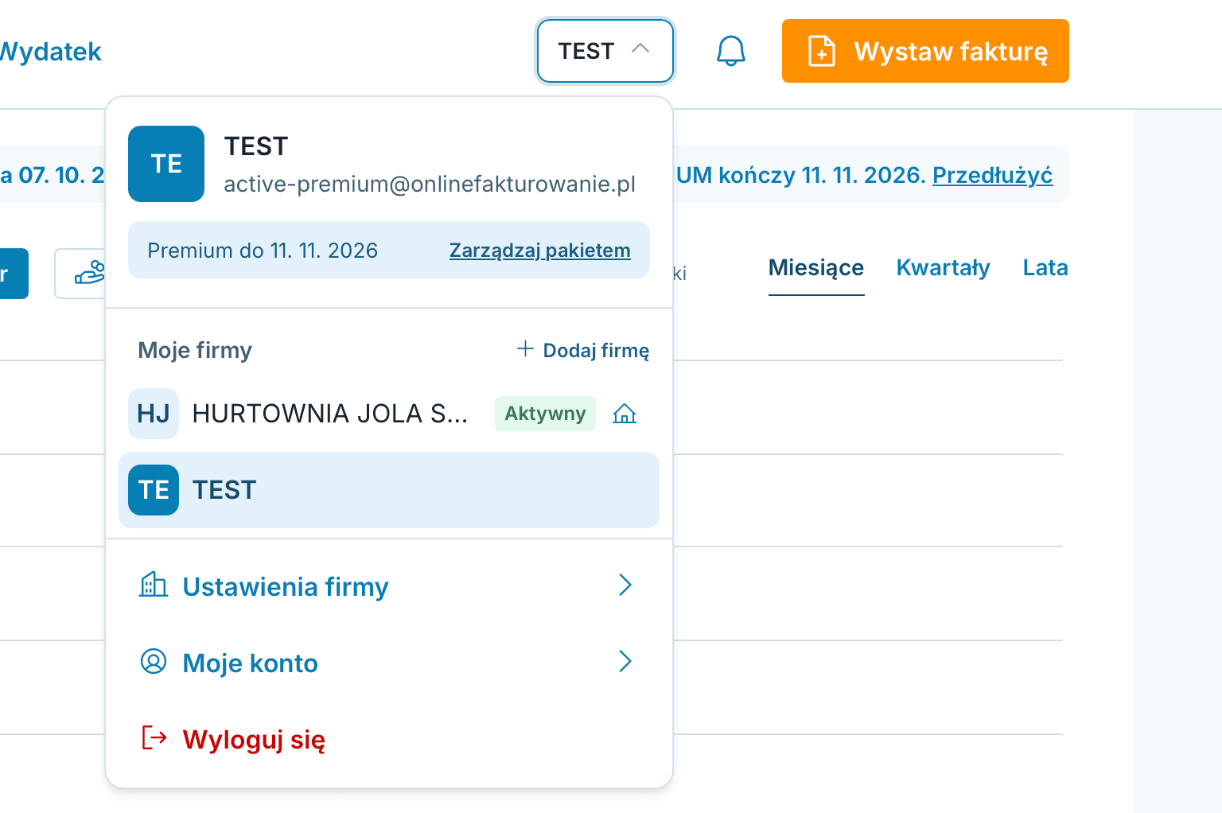1222x813 pixels.
Task: Click the plus icon next to Dodaj firmę
Action: click(x=525, y=348)
